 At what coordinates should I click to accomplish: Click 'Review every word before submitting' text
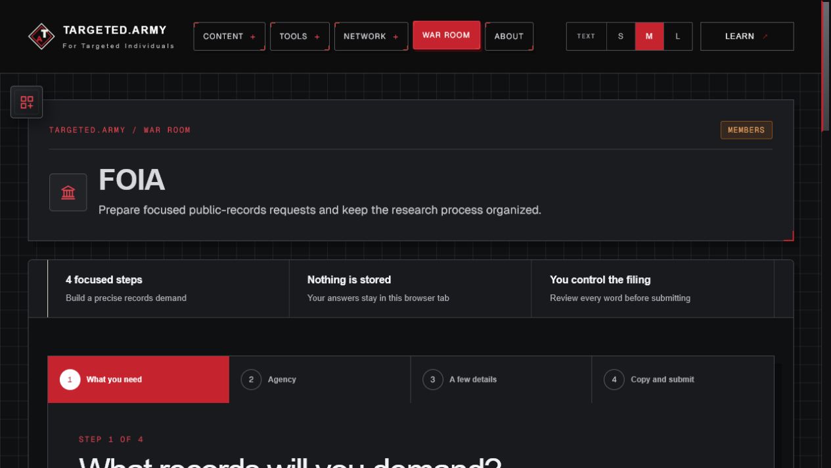pyautogui.click(x=620, y=298)
